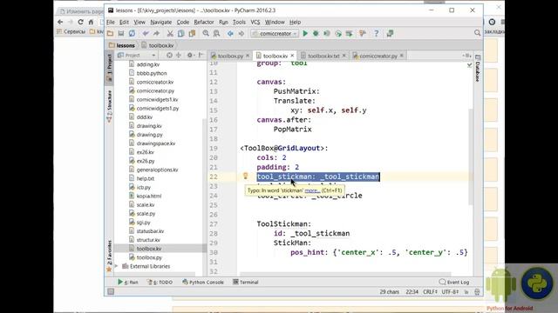This screenshot has height=313, width=558.
Task: Select comiccreator.kv in project tree
Action: coord(155,82)
